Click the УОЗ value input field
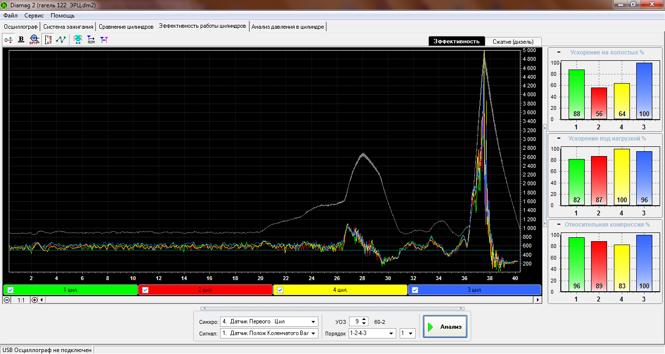The width and height of the screenshot is (665, 354). [x=355, y=321]
